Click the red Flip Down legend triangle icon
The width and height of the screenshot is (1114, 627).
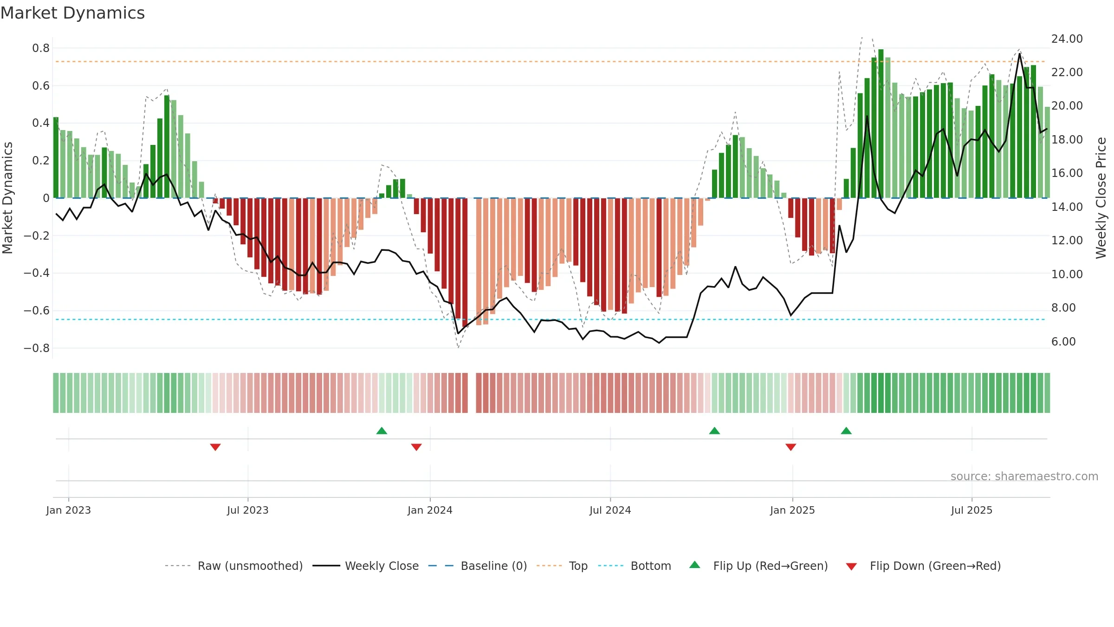pos(851,567)
